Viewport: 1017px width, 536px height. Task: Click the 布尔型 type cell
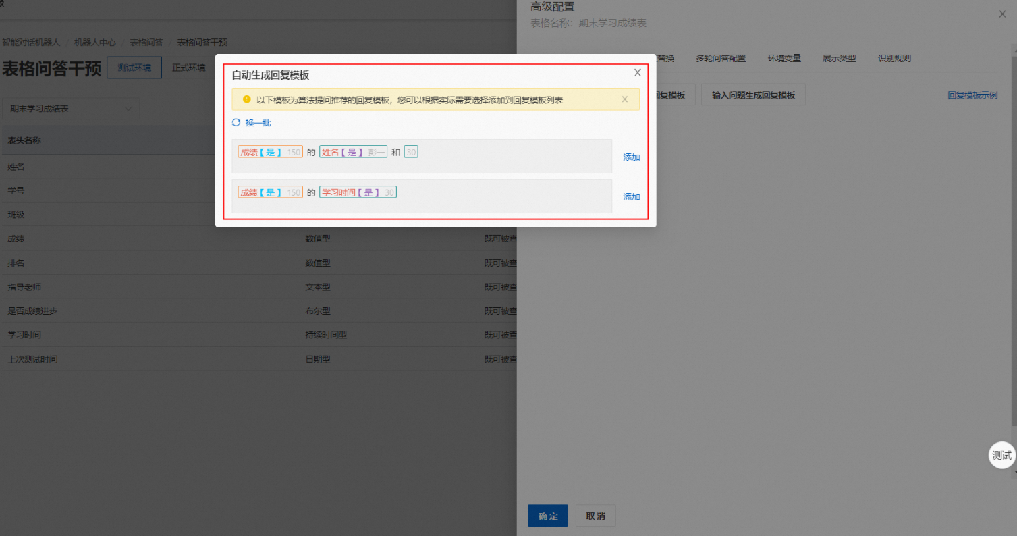pos(318,311)
